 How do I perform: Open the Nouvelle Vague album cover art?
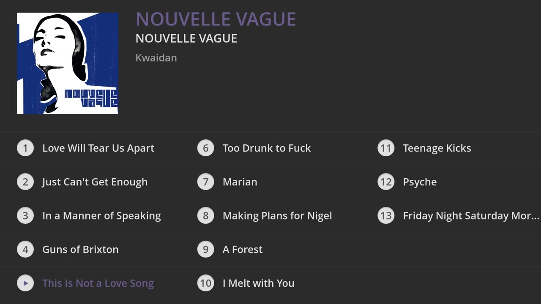coord(68,63)
